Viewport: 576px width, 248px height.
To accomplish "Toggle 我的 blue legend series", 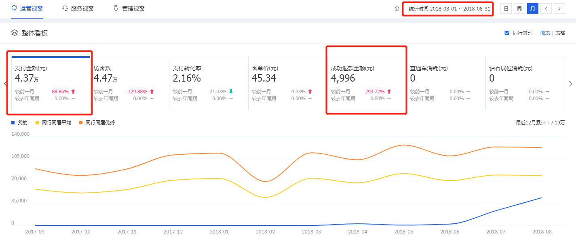I will coord(19,122).
